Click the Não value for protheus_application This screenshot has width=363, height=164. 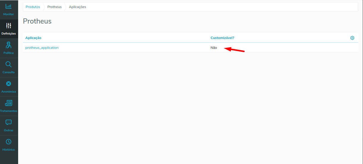point(214,48)
